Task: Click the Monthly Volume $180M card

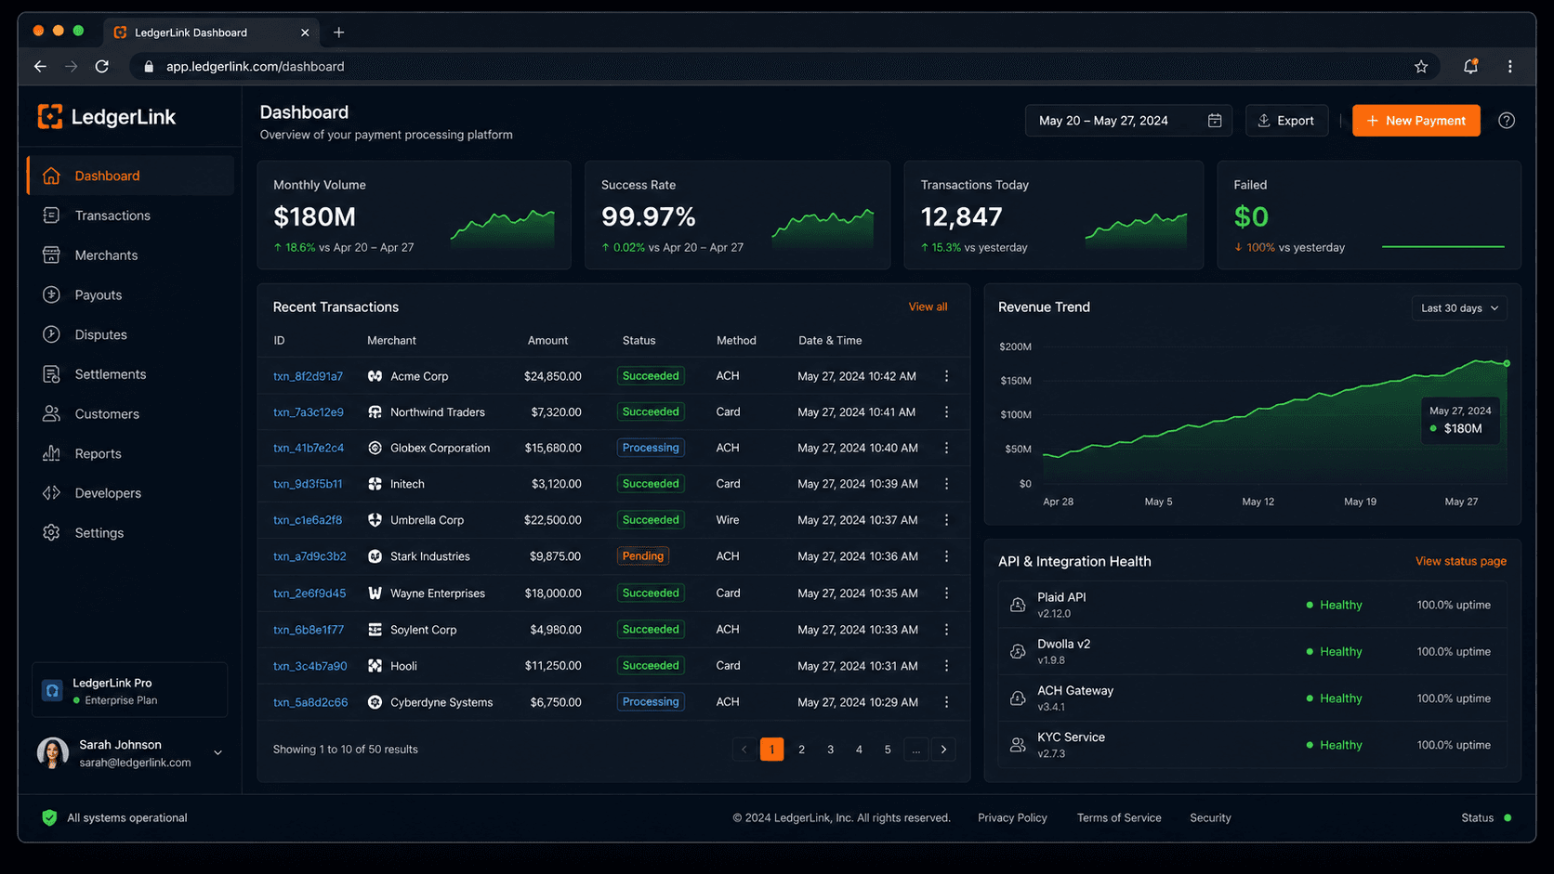Action: (414, 215)
